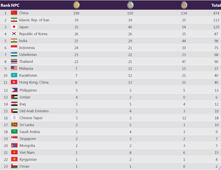Screen dimensions: 221x170
Task: Click the silver medal column icon
Action: 130,5
